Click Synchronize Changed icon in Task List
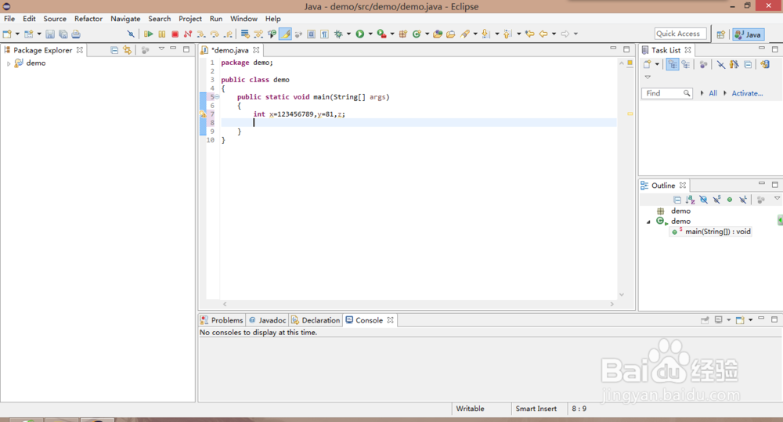The height and width of the screenshot is (422, 783). [764, 64]
